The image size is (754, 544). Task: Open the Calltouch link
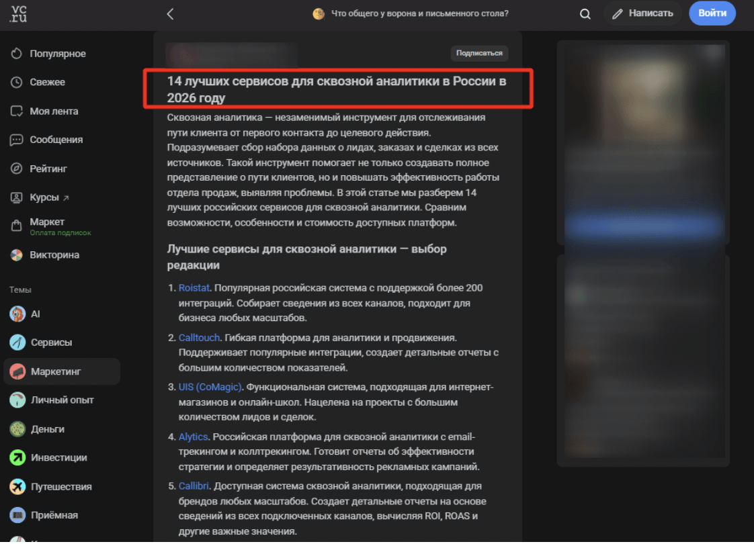[x=199, y=338]
